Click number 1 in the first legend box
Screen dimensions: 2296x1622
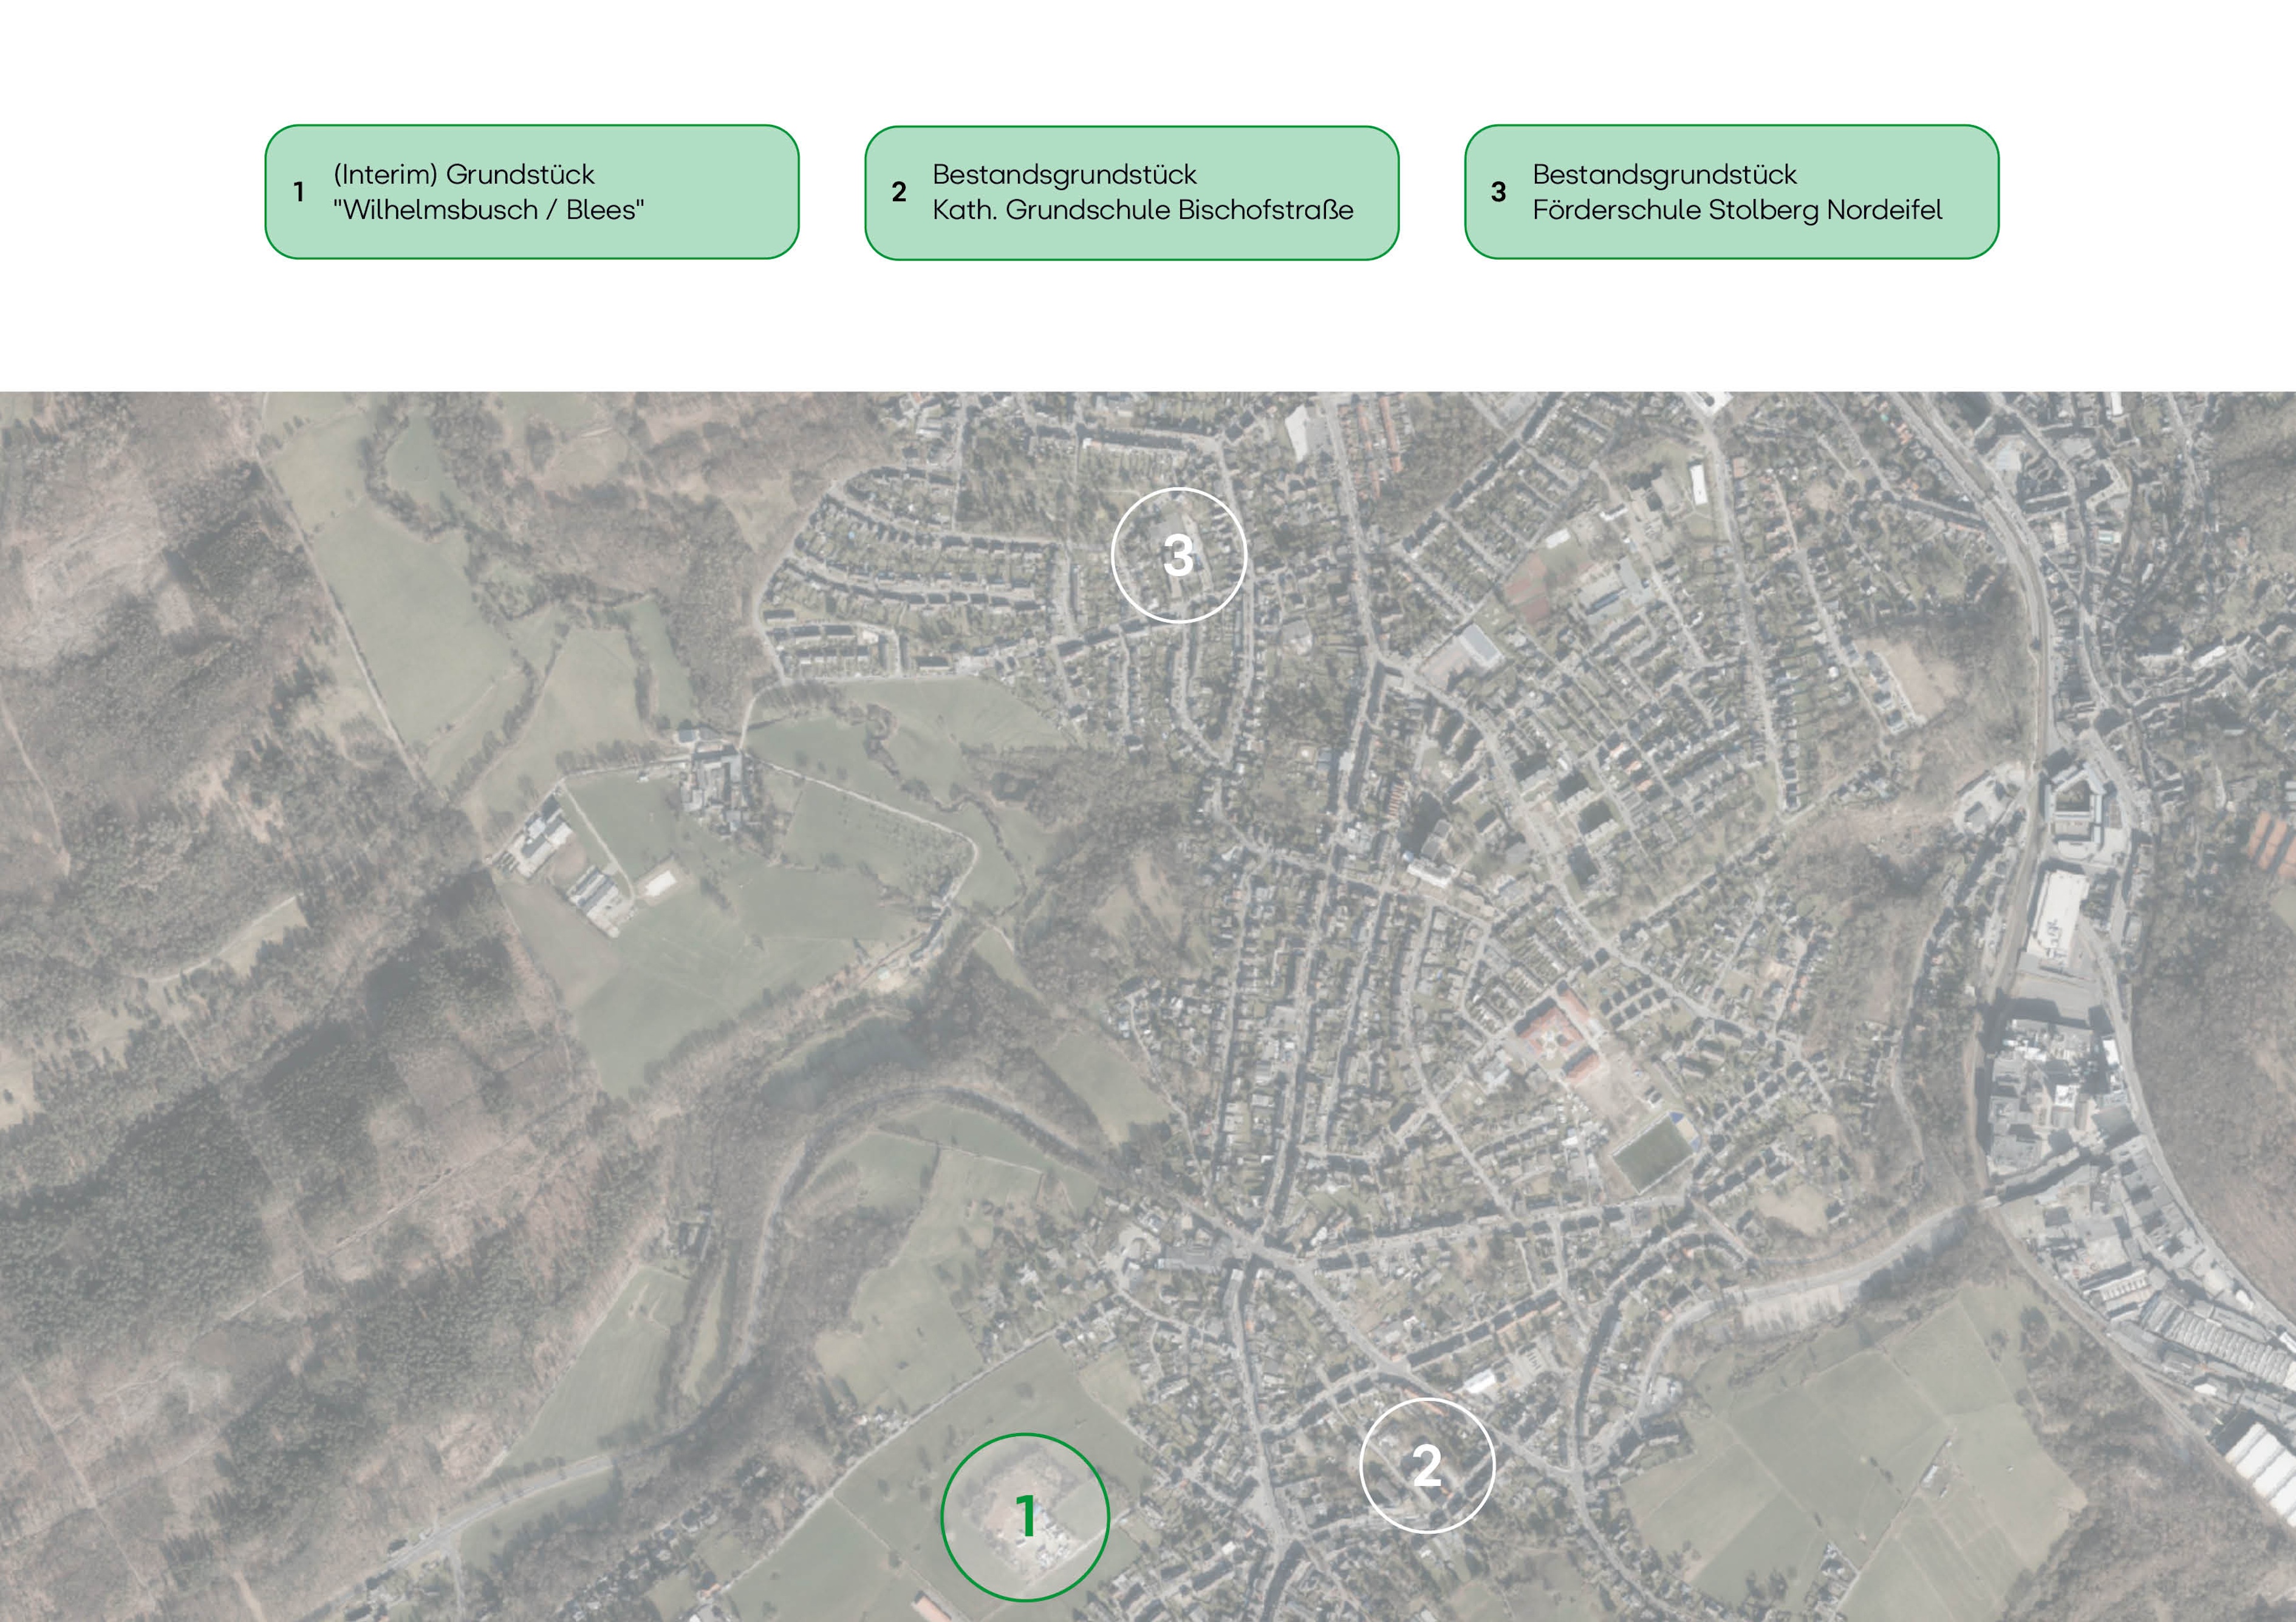coord(299,192)
